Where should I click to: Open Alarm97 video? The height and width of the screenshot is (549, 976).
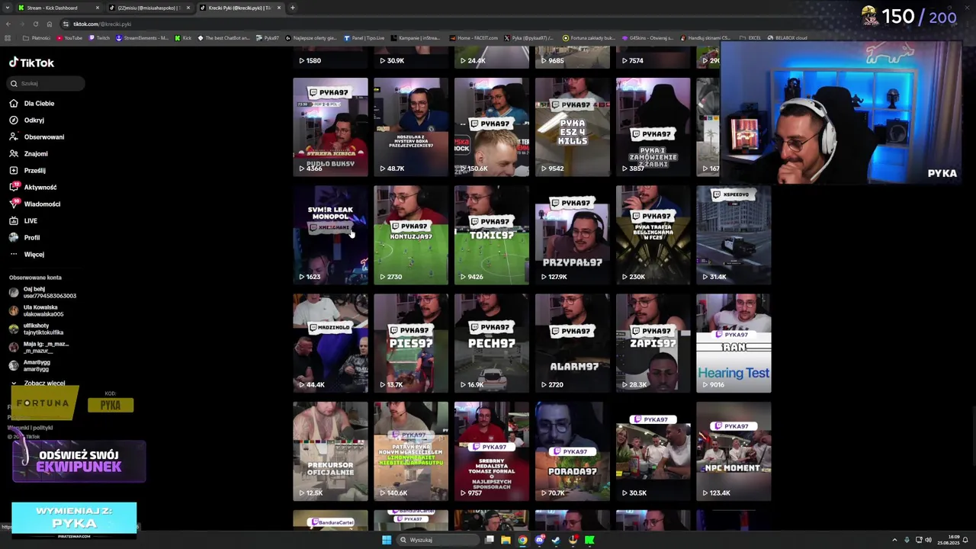coord(573,343)
